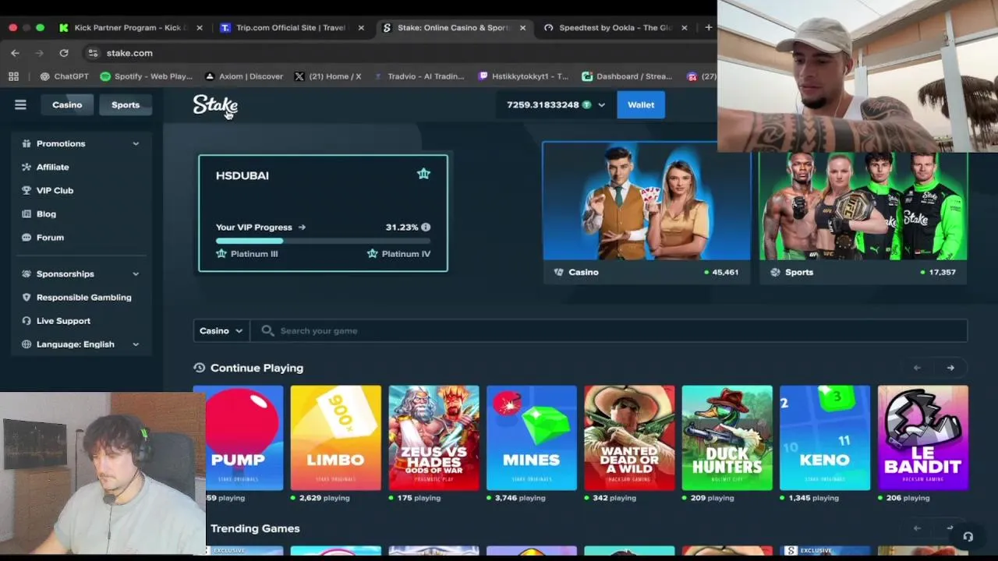Click next arrow in Trending Games
The width and height of the screenshot is (998, 561).
coord(950,528)
